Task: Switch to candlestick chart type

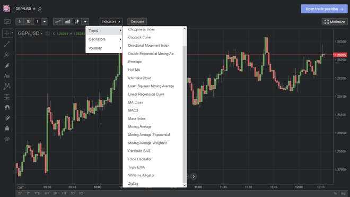Action: [x=77, y=21]
